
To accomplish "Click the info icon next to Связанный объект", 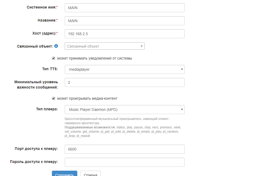I will [x=56, y=46].
